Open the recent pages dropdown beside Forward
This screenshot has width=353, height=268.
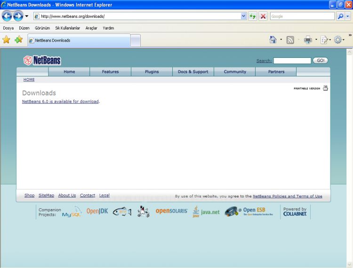coord(26,16)
